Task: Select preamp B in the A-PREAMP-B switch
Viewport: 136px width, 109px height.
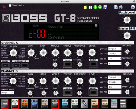Action: click(25, 65)
